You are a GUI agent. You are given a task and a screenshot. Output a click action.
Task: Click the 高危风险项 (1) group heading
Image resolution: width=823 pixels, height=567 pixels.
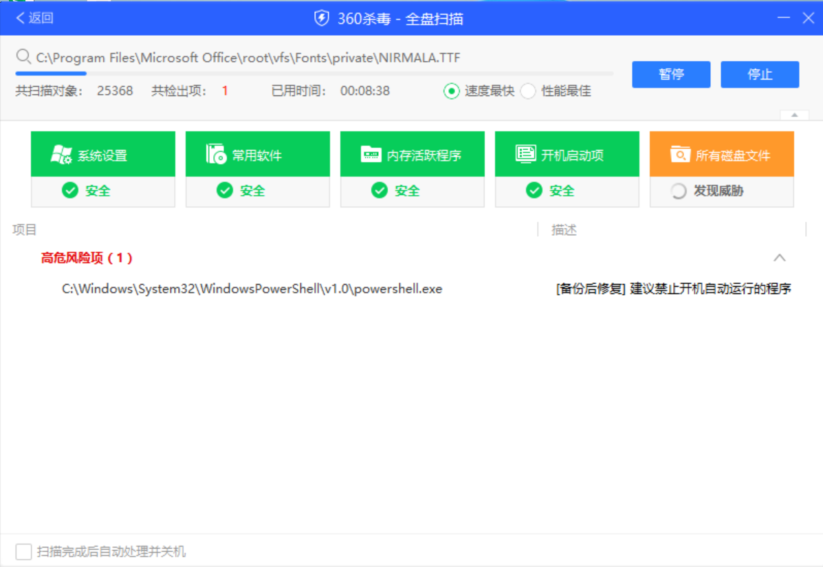click(x=87, y=258)
